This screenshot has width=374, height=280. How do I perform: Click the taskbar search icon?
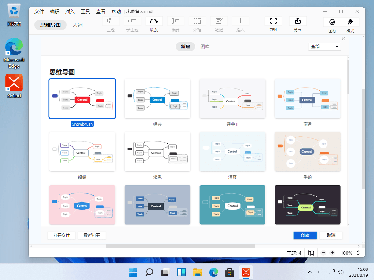click(149, 272)
